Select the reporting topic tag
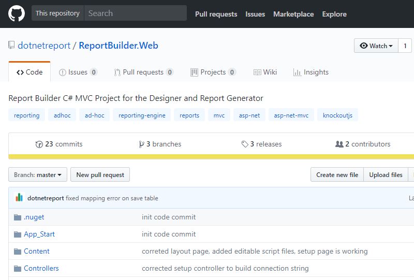This screenshot has width=414, height=280. [27, 115]
